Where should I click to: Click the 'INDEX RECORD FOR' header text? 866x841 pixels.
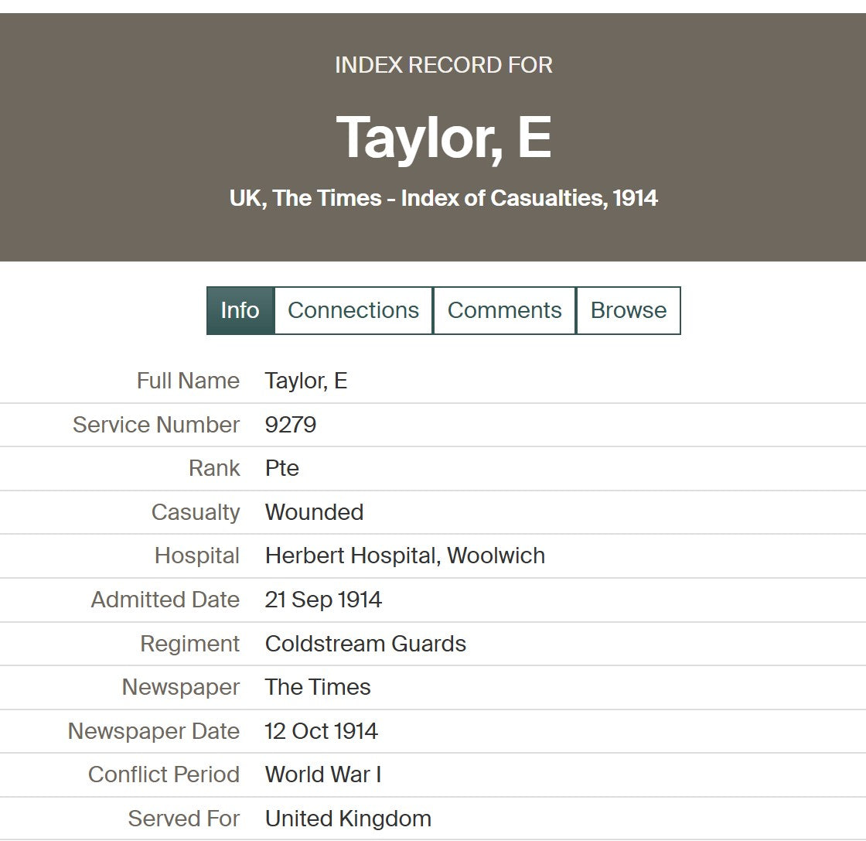pos(444,65)
